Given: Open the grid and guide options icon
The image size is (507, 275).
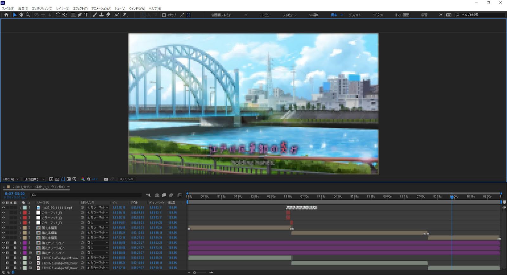Looking at the screenshot, I should tap(74, 179).
